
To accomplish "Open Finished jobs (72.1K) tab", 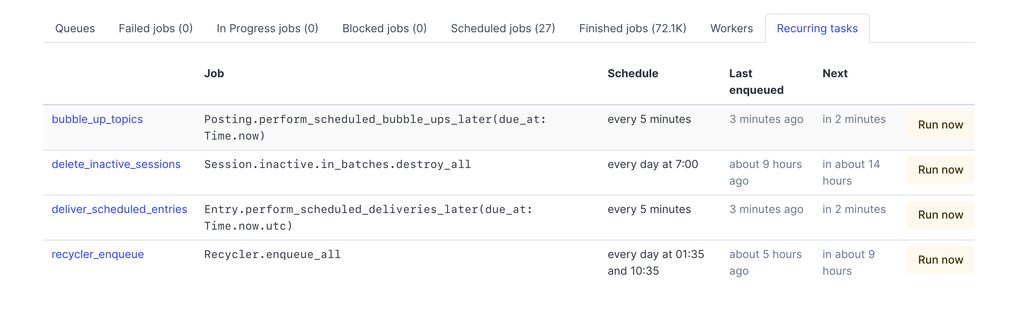I will pos(632,29).
